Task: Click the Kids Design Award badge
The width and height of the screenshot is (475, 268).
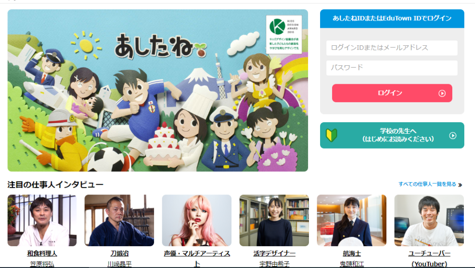Action: pos(284,35)
